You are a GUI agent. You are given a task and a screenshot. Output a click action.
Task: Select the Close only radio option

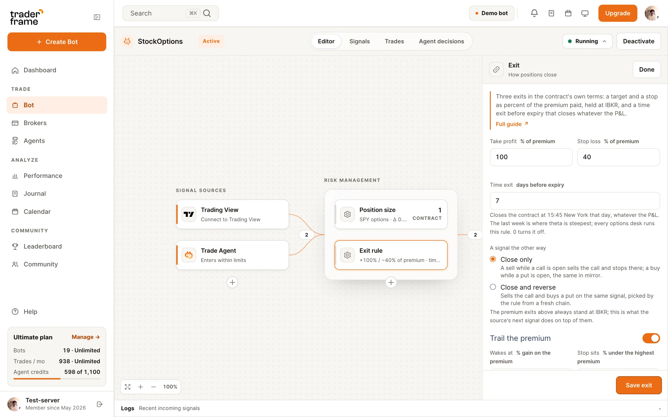tap(493, 259)
